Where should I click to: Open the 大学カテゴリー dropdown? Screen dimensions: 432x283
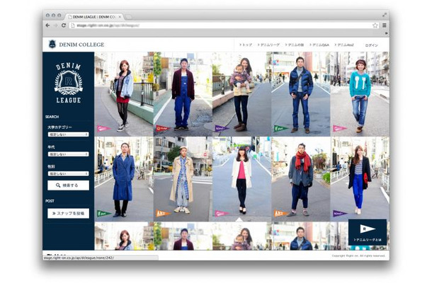pos(68,134)
